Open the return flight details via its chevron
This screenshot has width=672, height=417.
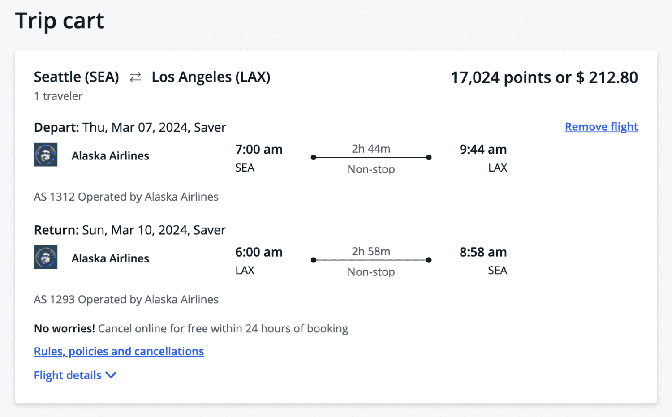[111, 375]
